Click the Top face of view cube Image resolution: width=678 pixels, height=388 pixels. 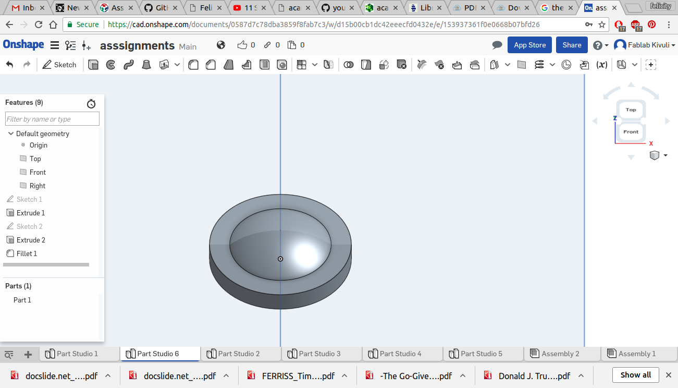(x=631, y=110)
